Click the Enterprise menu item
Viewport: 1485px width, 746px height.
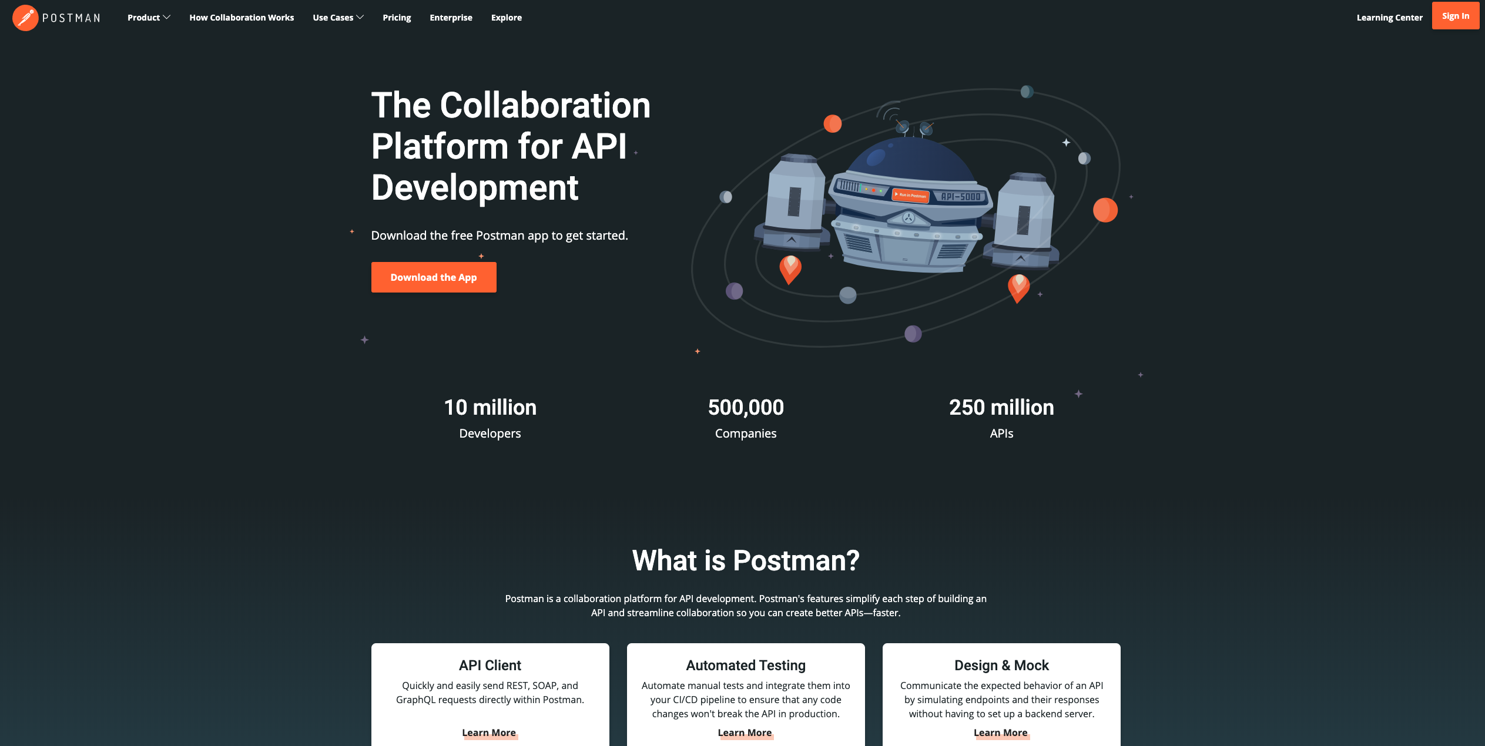450,17
